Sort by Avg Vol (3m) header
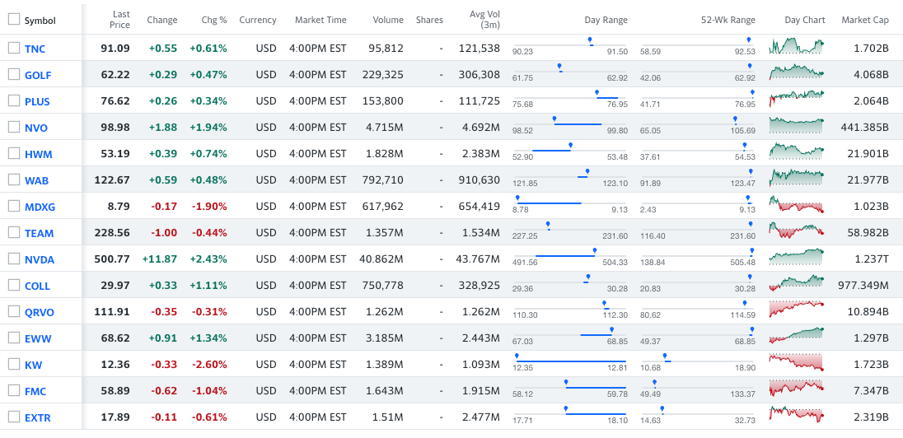Screen dimensions: 903x438 pyautogui.click(x=484, y=20)
